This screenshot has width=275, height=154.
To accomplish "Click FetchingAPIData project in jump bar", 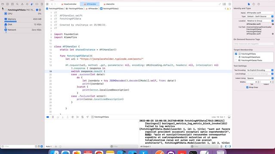I will 55,9.
